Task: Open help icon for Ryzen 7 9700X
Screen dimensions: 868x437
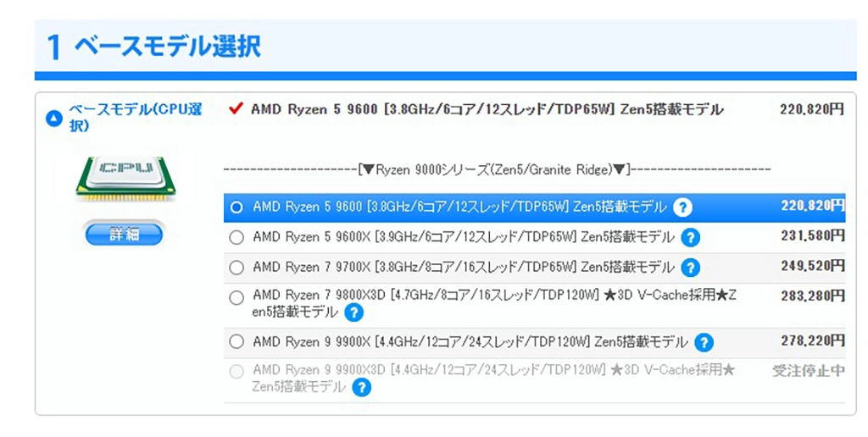Action: click(x=690, y=268)
